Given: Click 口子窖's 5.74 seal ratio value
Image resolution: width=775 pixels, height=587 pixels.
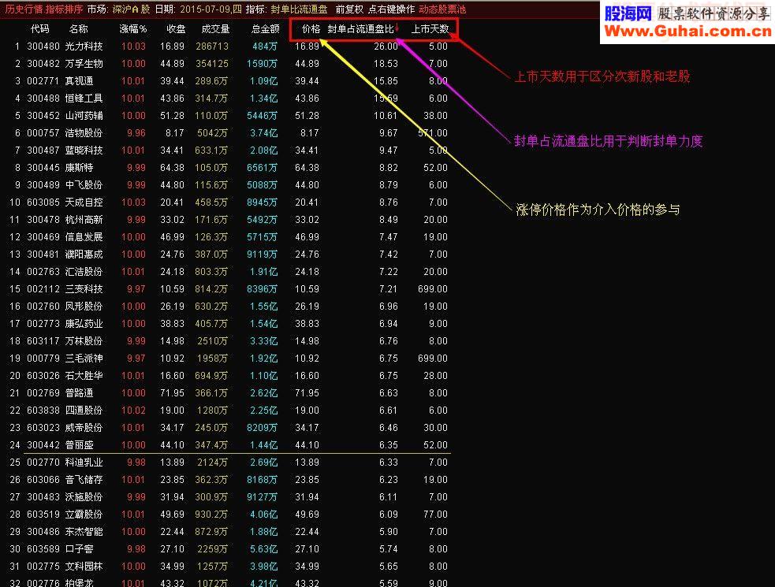Looking at the screenshot, I should click(x=389, y=549).
